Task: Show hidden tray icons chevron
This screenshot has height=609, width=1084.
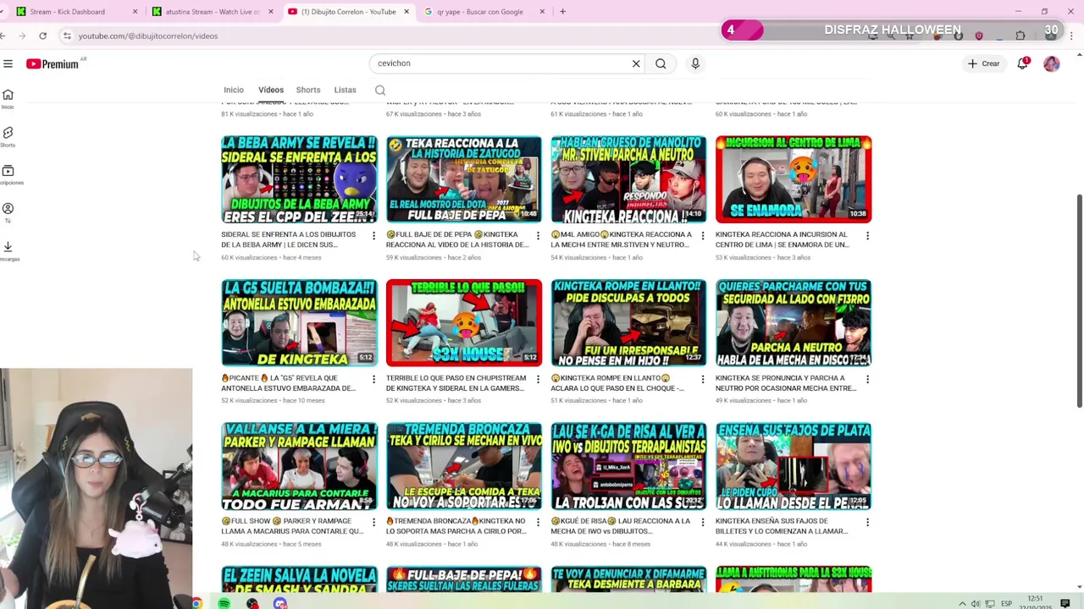Action: coord(962,603)
